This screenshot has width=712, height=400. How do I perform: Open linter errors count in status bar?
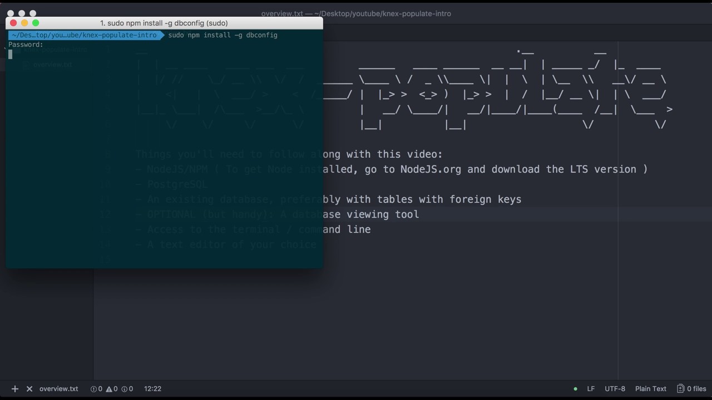coord(96,389)
